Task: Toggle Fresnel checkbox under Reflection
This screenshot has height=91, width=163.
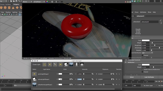Action: 142,72
